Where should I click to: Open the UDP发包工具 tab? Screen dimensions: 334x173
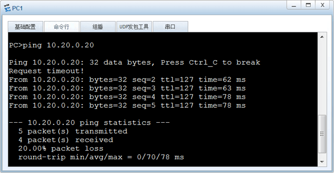[134, 27]
